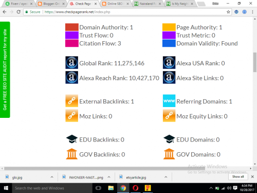Image resolution: width=257 pixels, height=193 pixels.
Task: Click the purple Trust Flow square
Action: pos(72,35)
